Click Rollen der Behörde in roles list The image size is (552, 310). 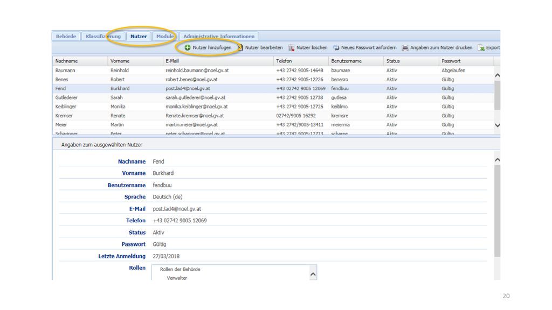coord(180,270)
